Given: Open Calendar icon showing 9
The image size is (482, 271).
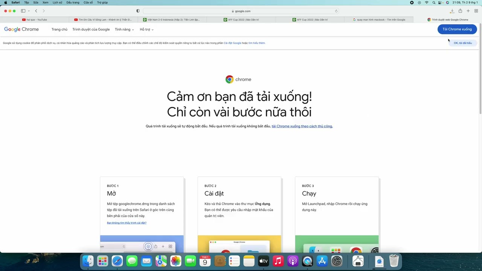Looking at the screenshot, I should pos(205,261).
